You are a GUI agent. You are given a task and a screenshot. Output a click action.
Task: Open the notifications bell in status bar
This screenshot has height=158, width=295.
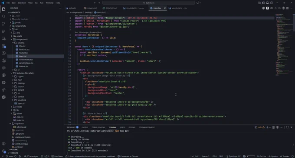pos(292,156)
